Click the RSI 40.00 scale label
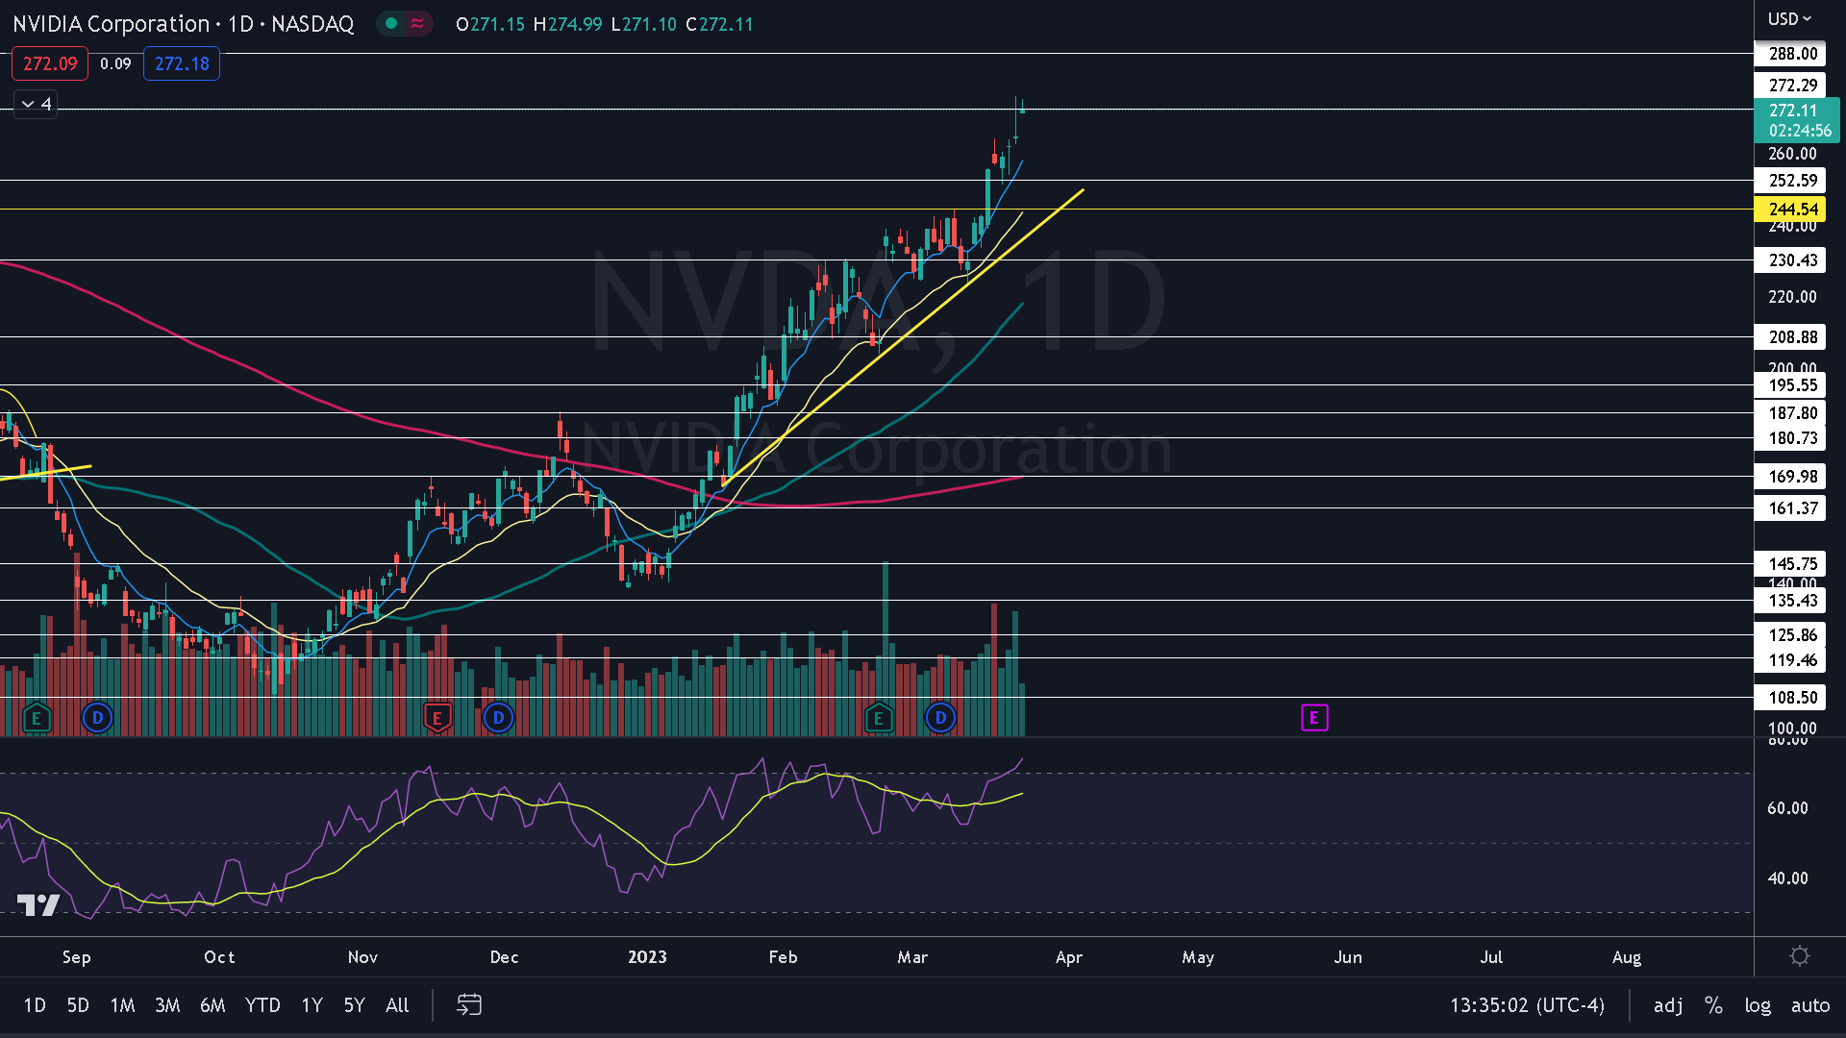 tap(1787, 878)
